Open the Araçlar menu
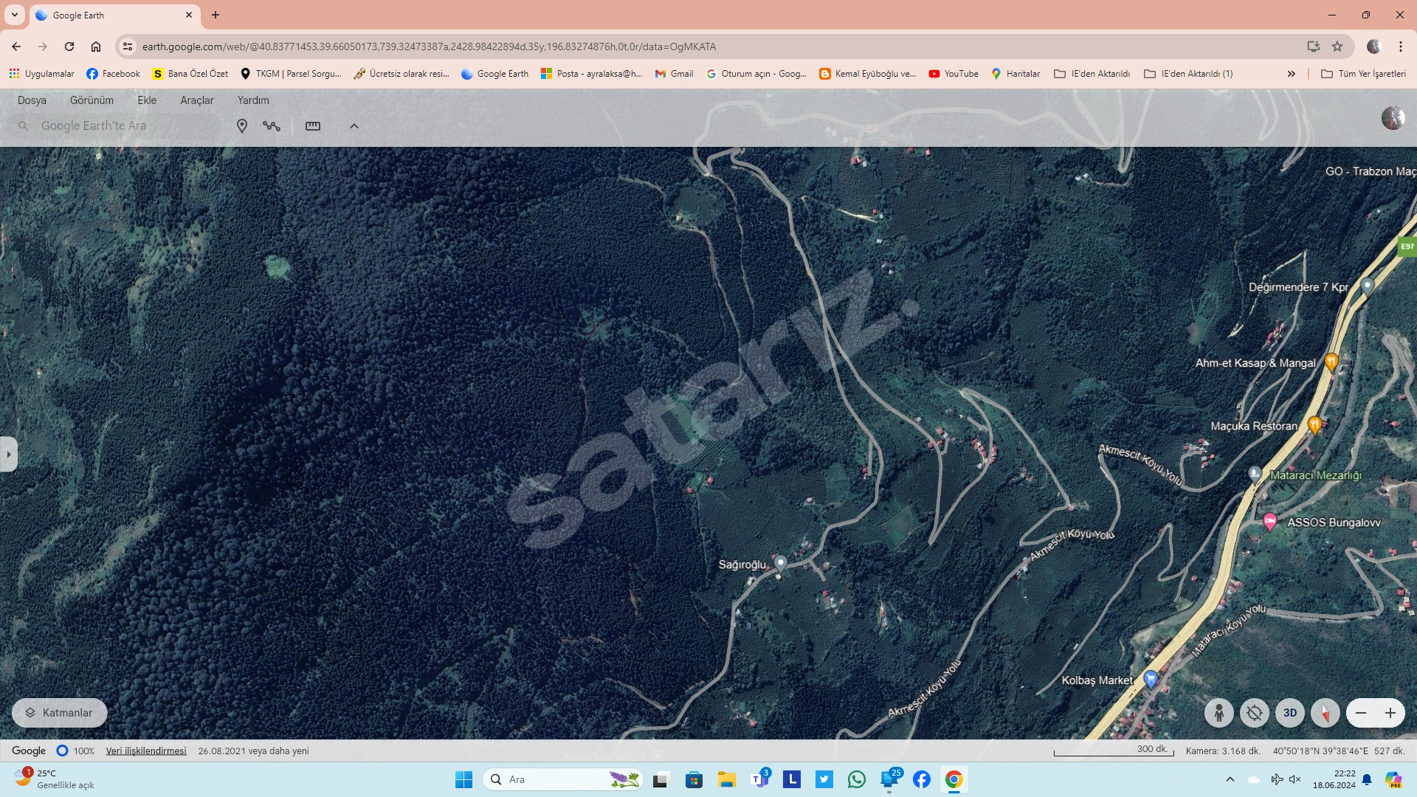Viewport: 1417px width, 797px height. pyautogui.click(x=197, y=100)
